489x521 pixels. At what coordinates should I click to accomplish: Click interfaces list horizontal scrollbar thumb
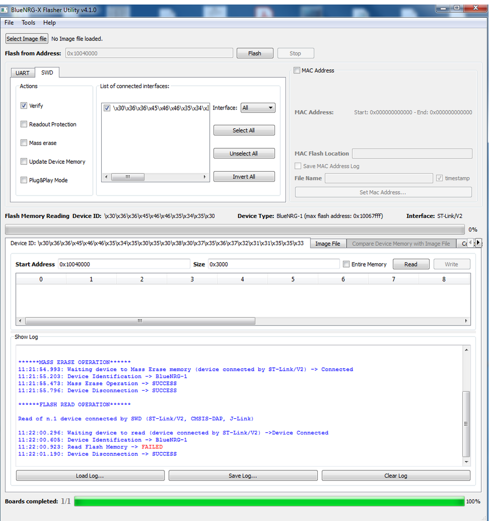(x=128, y=177)
